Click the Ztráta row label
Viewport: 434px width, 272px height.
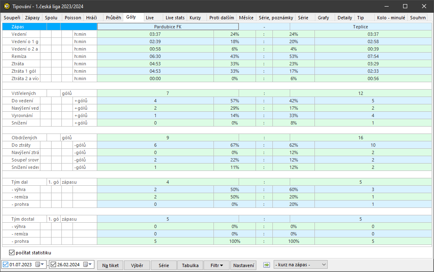pos(18,64)
